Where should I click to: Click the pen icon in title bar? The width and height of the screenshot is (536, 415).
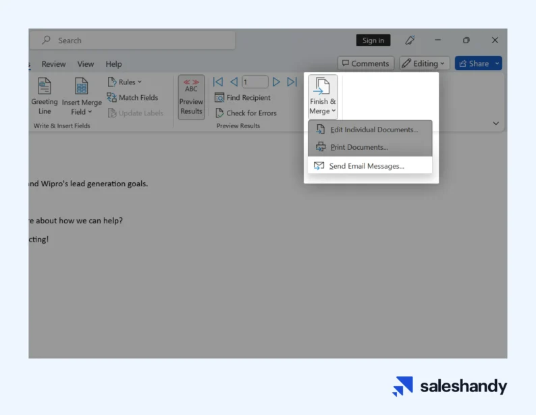point(410,40)
